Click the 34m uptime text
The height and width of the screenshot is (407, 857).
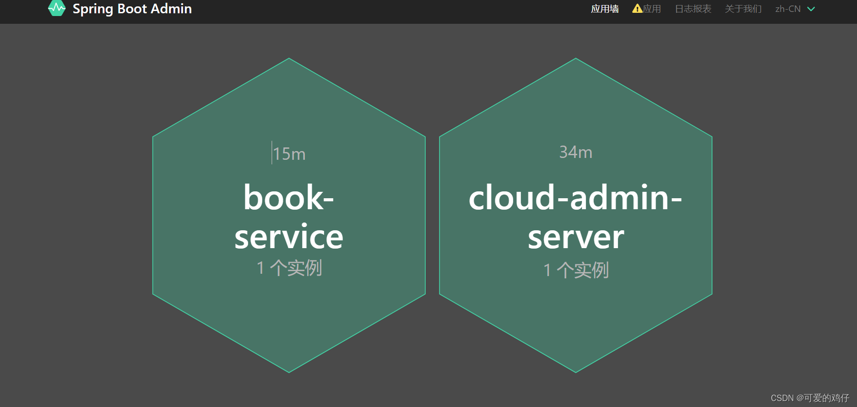coord(576,152)
